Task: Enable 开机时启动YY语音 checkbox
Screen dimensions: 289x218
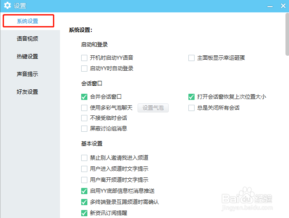Action: pos(84,58)
